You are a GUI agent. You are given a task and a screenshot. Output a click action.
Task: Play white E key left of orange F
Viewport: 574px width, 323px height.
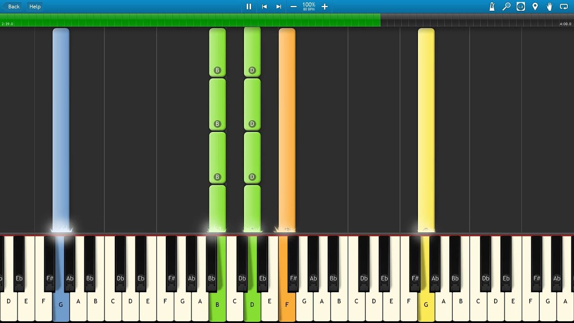(x=270, y=305)
